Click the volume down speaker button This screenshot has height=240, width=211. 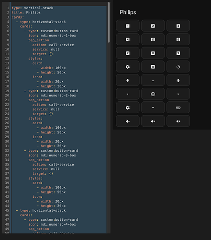click(128, 121)
